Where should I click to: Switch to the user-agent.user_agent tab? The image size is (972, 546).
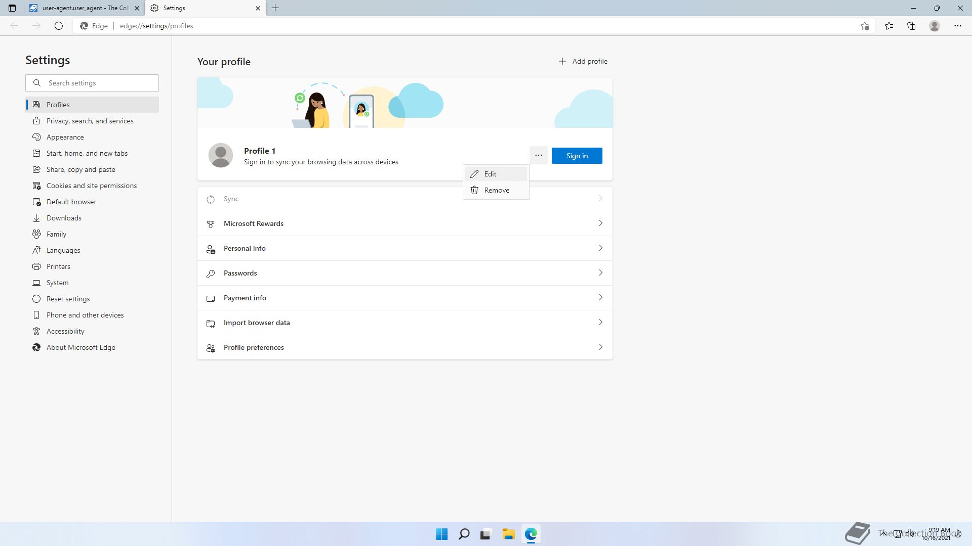tap(84, 8)
